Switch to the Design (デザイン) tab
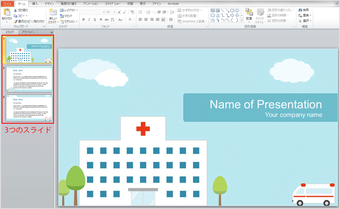Screen dimensions: 340x209 pyautogui.click(x=49, y=4)
